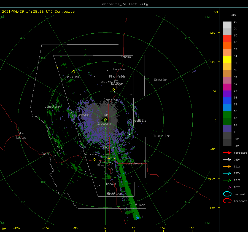The width and height of the screenshot is (248, 232).
Task: Pick the bright green 20–30 dBZ swatch
Action: [x=227, y=115]
